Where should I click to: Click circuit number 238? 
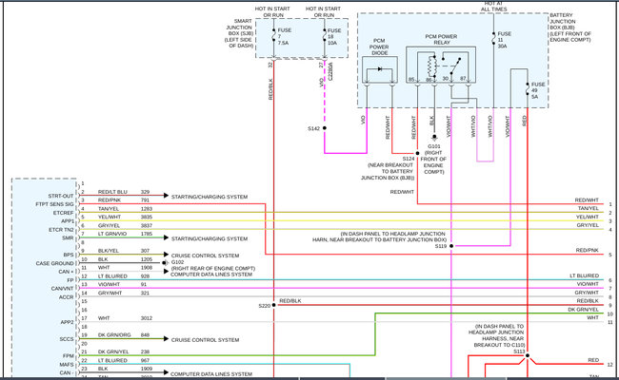point(146,351)
